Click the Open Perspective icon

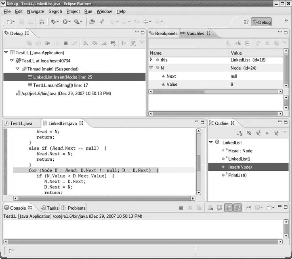(246, 22)
